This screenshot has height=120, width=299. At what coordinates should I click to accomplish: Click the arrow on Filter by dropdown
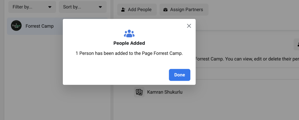click(x=50, y=7)
